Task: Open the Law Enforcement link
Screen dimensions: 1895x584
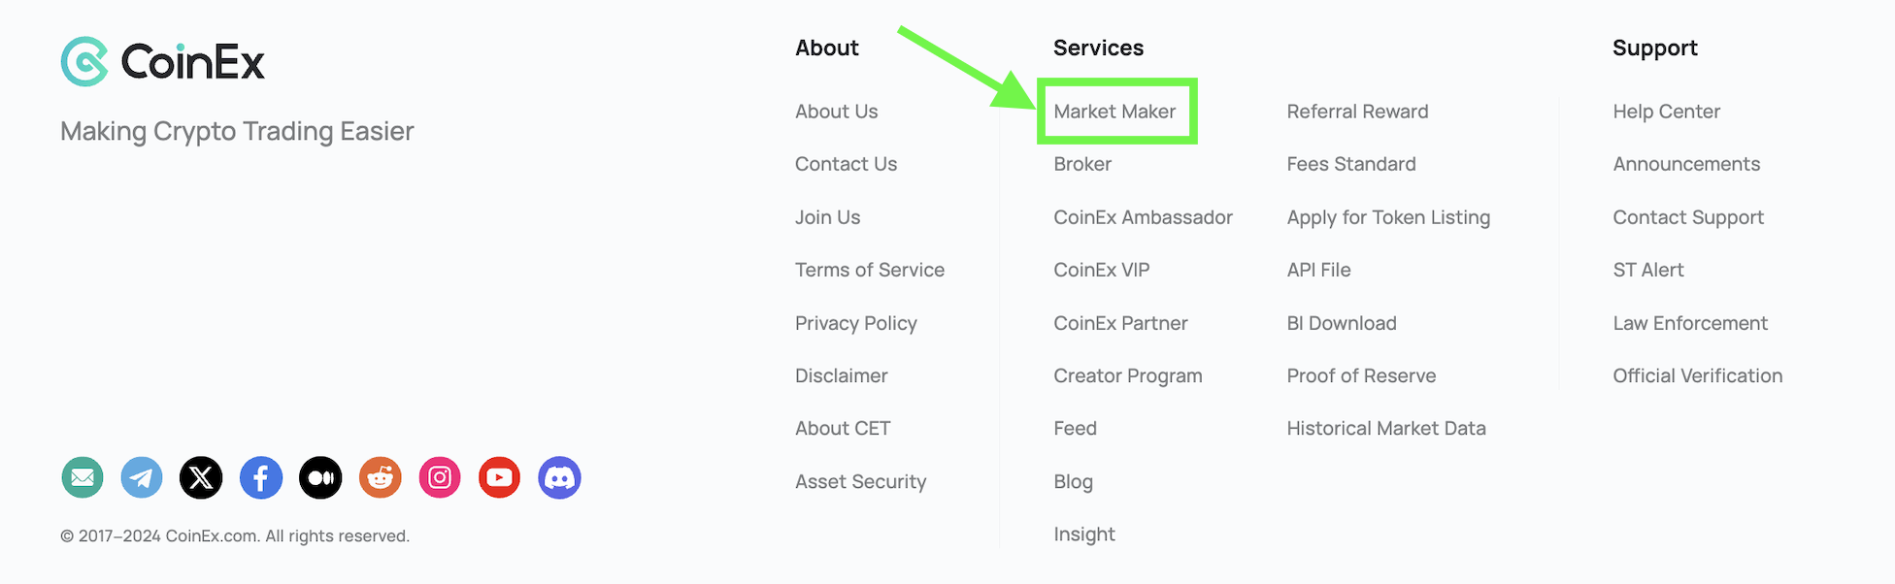Action: tap(1690, 323)
